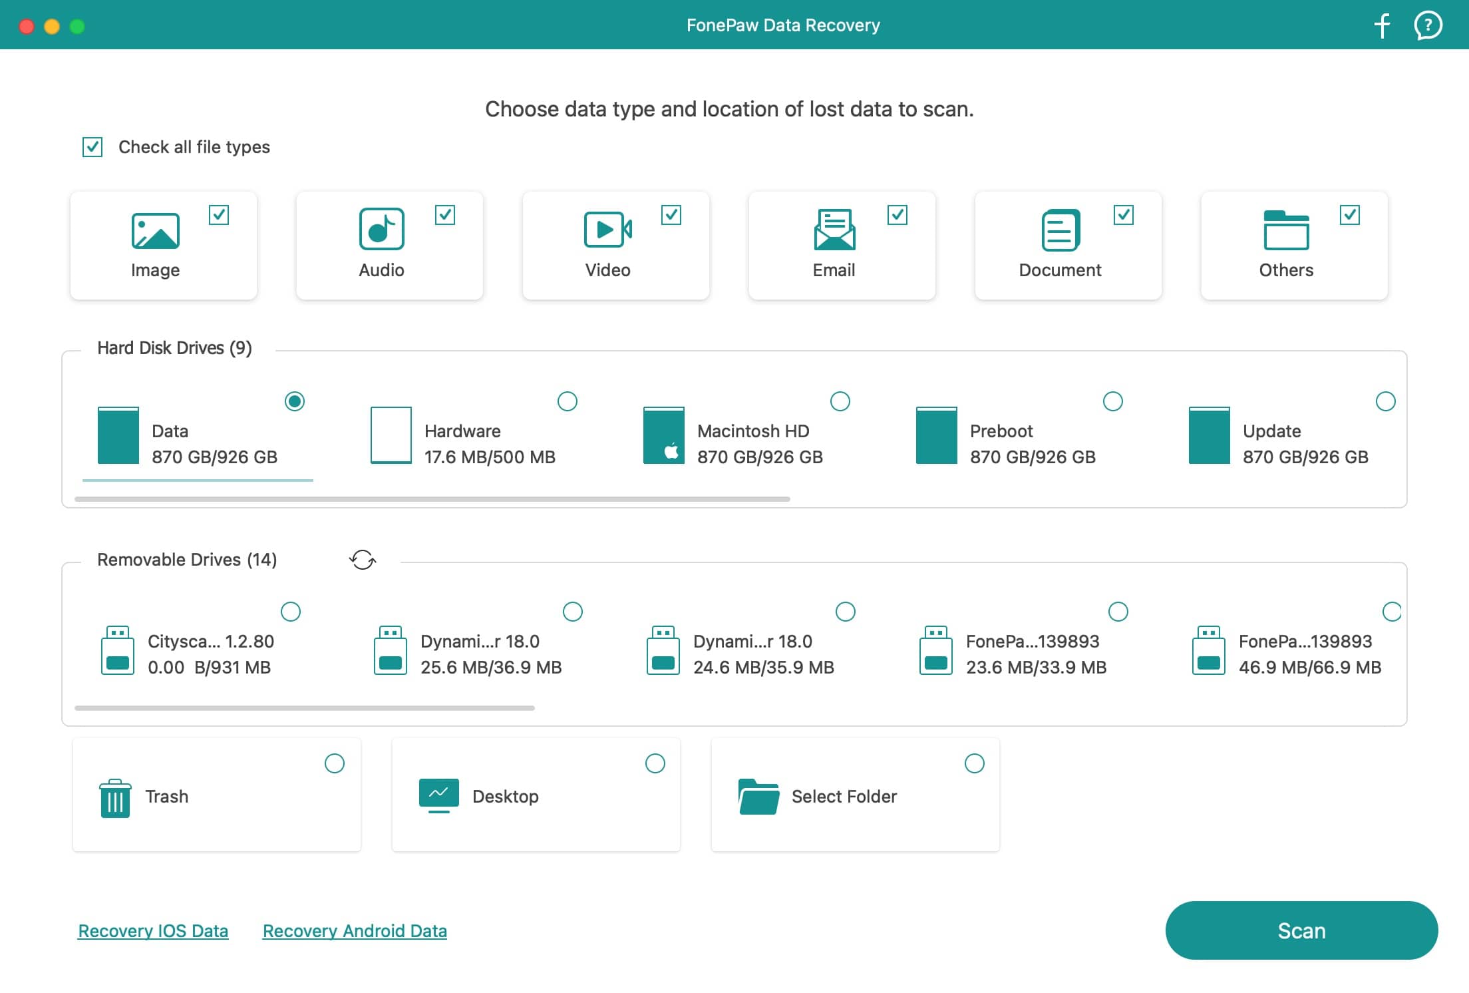The image size is (1469, 993).
Task: Click the Removable Drives horizontal scrollbar
Action: [305, 708]
